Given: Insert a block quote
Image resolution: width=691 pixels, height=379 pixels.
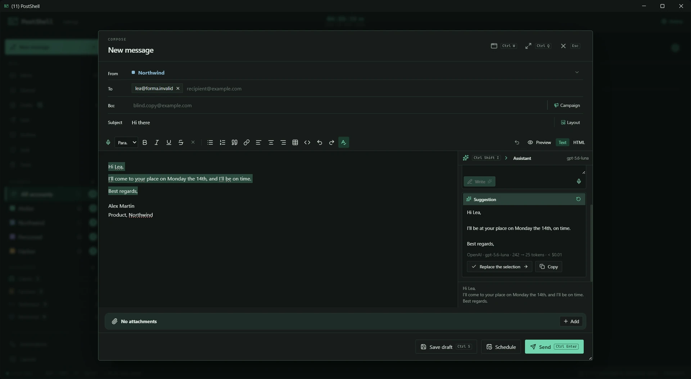Looking at the screenshot, I should click(234, 142).
